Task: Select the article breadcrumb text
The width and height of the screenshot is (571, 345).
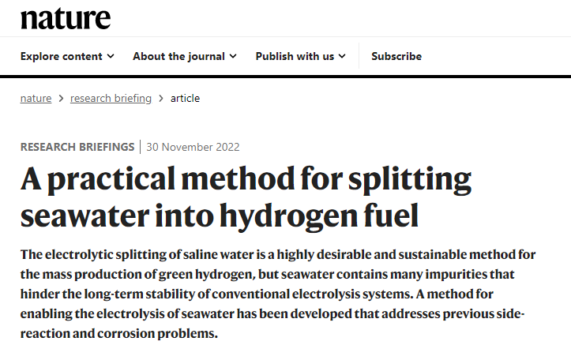Action: (x=185, y=98)
